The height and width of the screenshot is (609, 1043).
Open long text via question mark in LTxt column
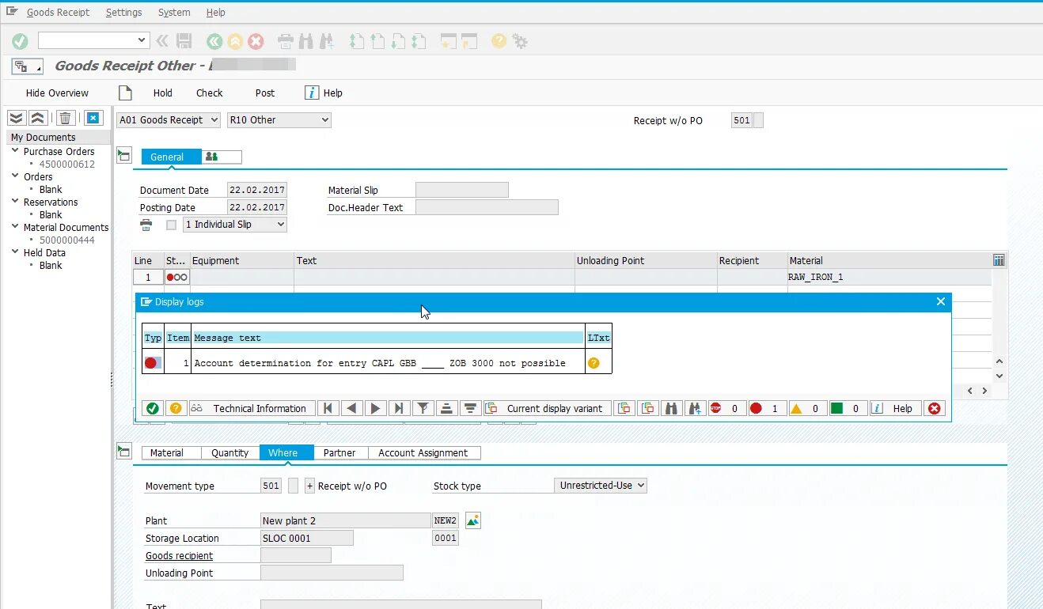[599, 363]
